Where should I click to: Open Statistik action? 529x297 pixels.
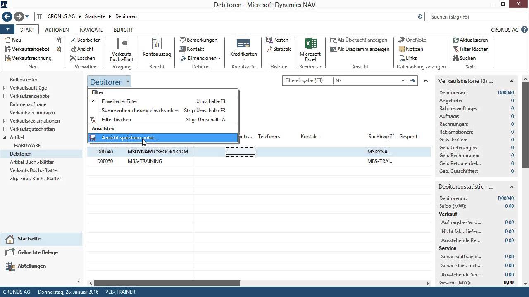278,49
